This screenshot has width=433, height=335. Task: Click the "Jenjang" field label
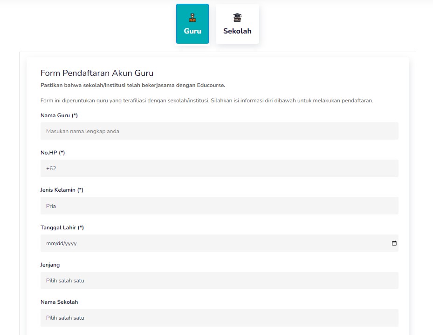point(50,265)
